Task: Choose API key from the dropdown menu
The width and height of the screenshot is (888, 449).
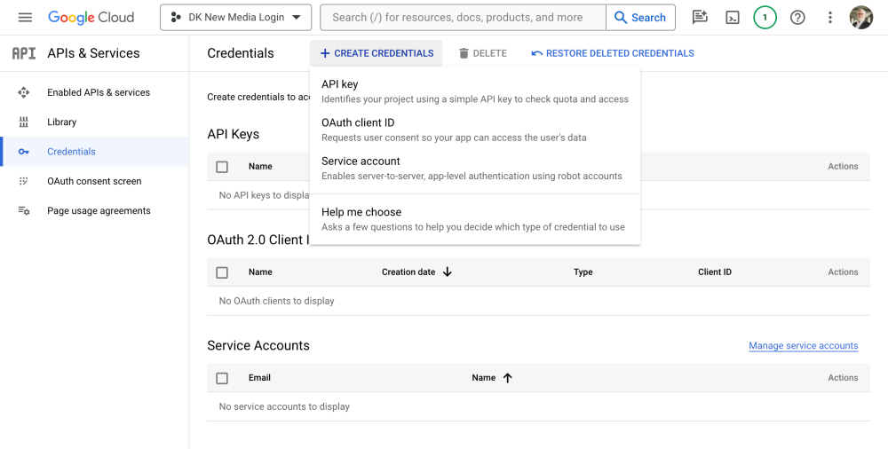Action: coord(475,91)
